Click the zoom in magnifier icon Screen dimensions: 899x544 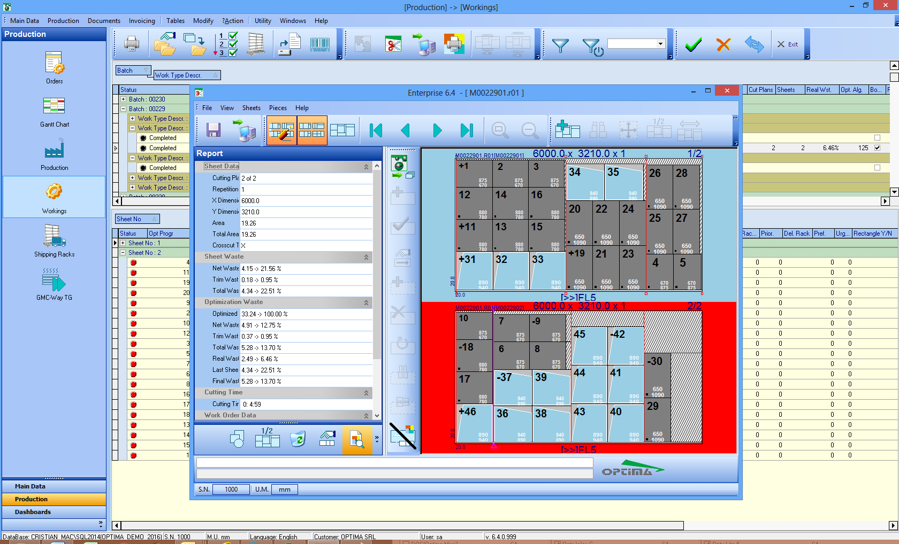pos(500,130)
